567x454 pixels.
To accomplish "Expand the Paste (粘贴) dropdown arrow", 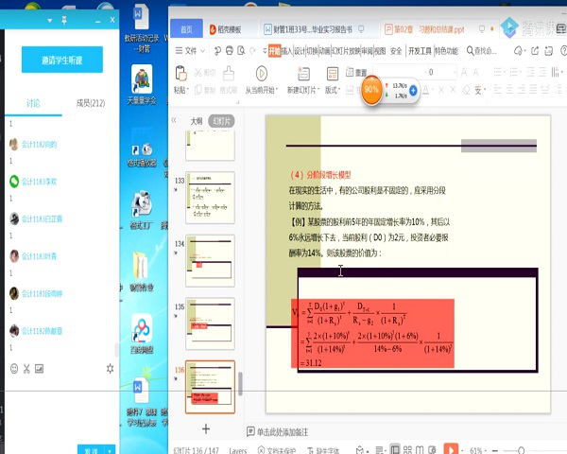I will 188,90.
